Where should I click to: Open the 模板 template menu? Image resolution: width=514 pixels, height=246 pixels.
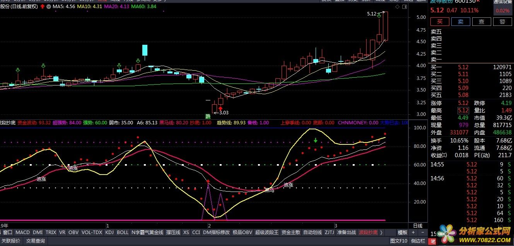[403, 232]
